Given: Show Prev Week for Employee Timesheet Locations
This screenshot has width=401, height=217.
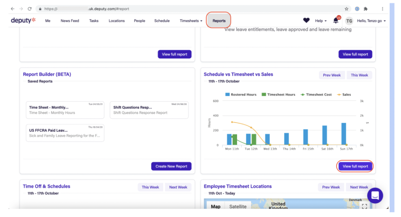Looking at the screenshot, I should point(331,187).
